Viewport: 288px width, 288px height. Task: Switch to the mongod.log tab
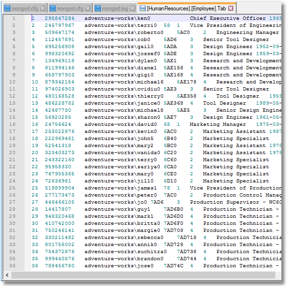pos(115,8)
